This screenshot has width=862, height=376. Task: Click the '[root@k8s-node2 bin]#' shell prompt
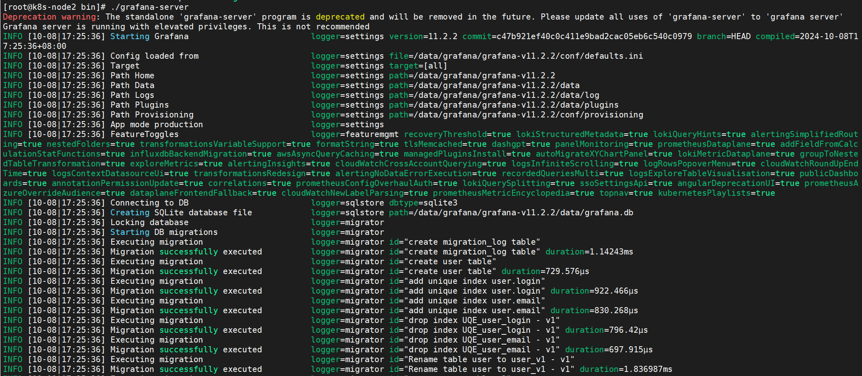tap(54, 7)
